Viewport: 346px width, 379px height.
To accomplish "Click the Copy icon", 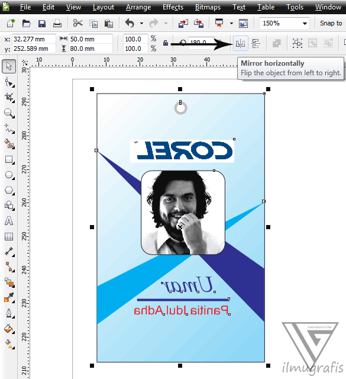I will [x=93, y=24].
